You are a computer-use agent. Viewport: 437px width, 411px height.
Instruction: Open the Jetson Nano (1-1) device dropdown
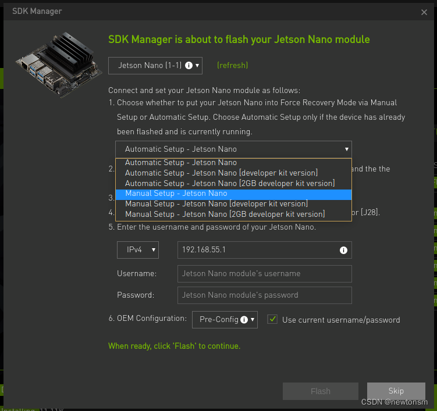[155, 66]
